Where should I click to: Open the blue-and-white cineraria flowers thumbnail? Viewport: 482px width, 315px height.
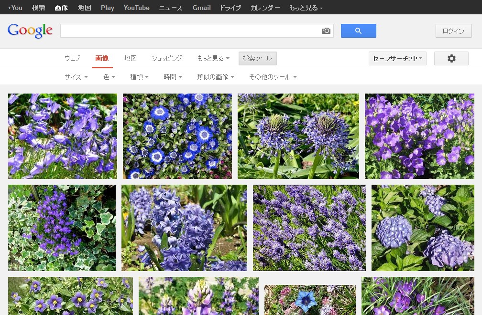pyautogui.click(x=177, y=136)
